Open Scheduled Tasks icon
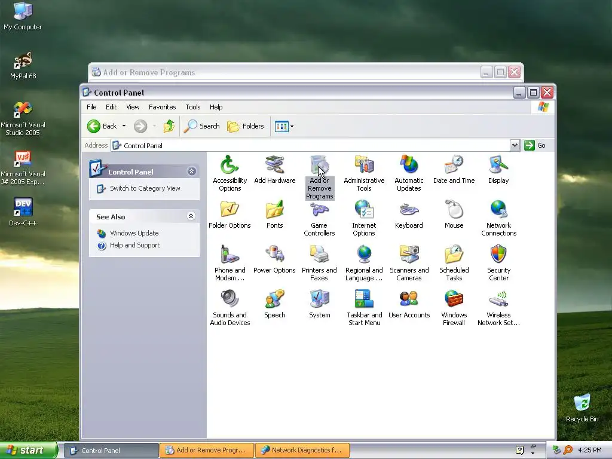This screenshot has width=612, height=459. click(x=454, y=263)
